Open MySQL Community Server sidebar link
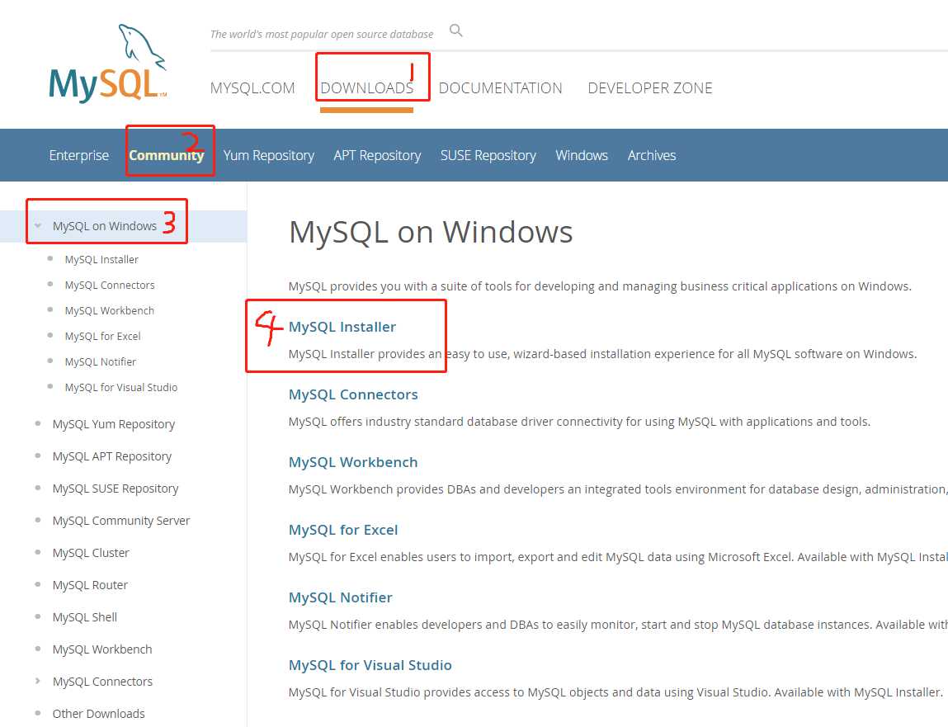 [x=121, y=521]
